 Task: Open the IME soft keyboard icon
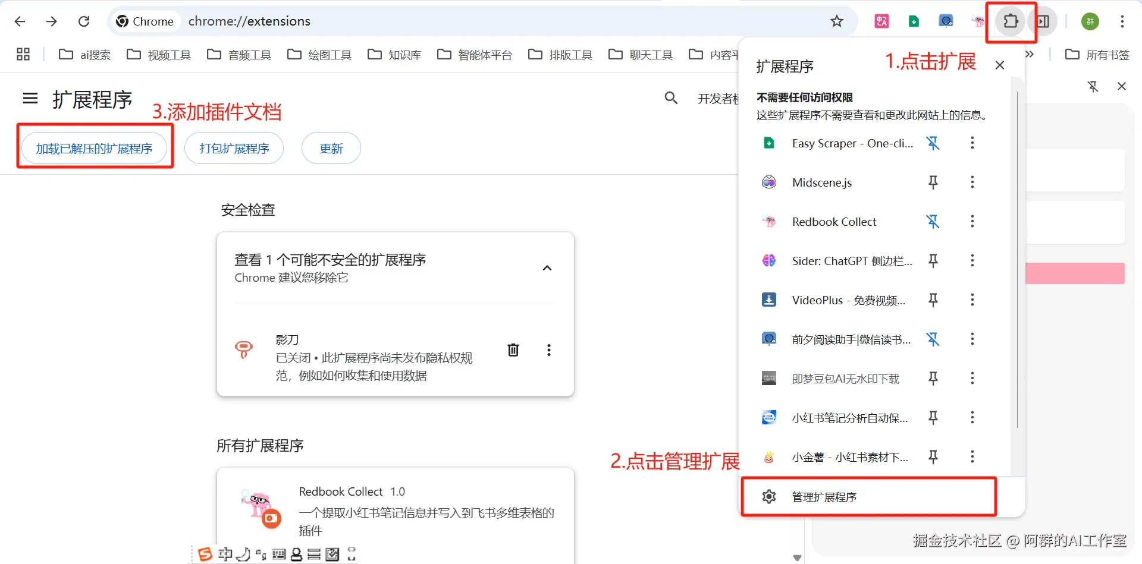(278, 554)
